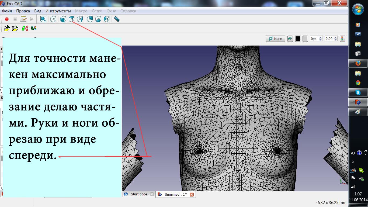This screenshot has height=207, width=368.
Task: Switch to the Unnamed : 1* tab
Action: tap(176, 194)
